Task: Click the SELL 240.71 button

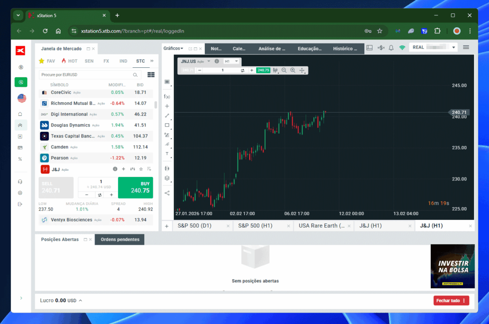Action: (56, 188)
